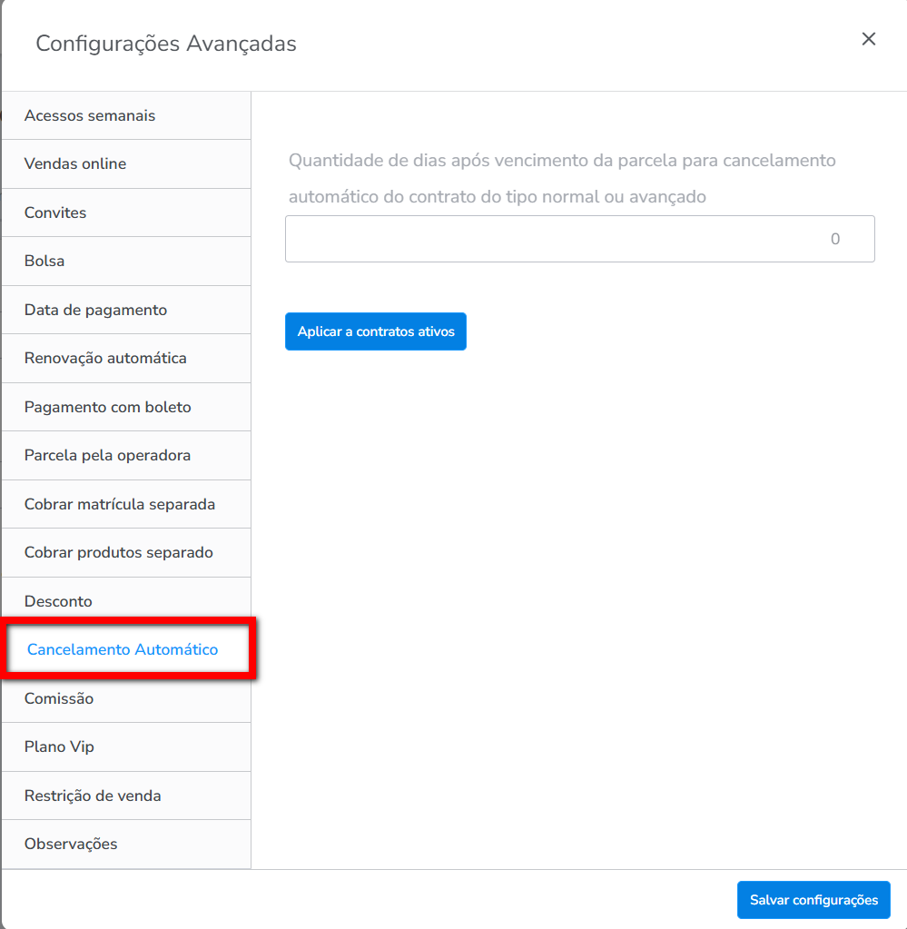Open the Bolsa tab
907x929 pixels.
point(44,261)
